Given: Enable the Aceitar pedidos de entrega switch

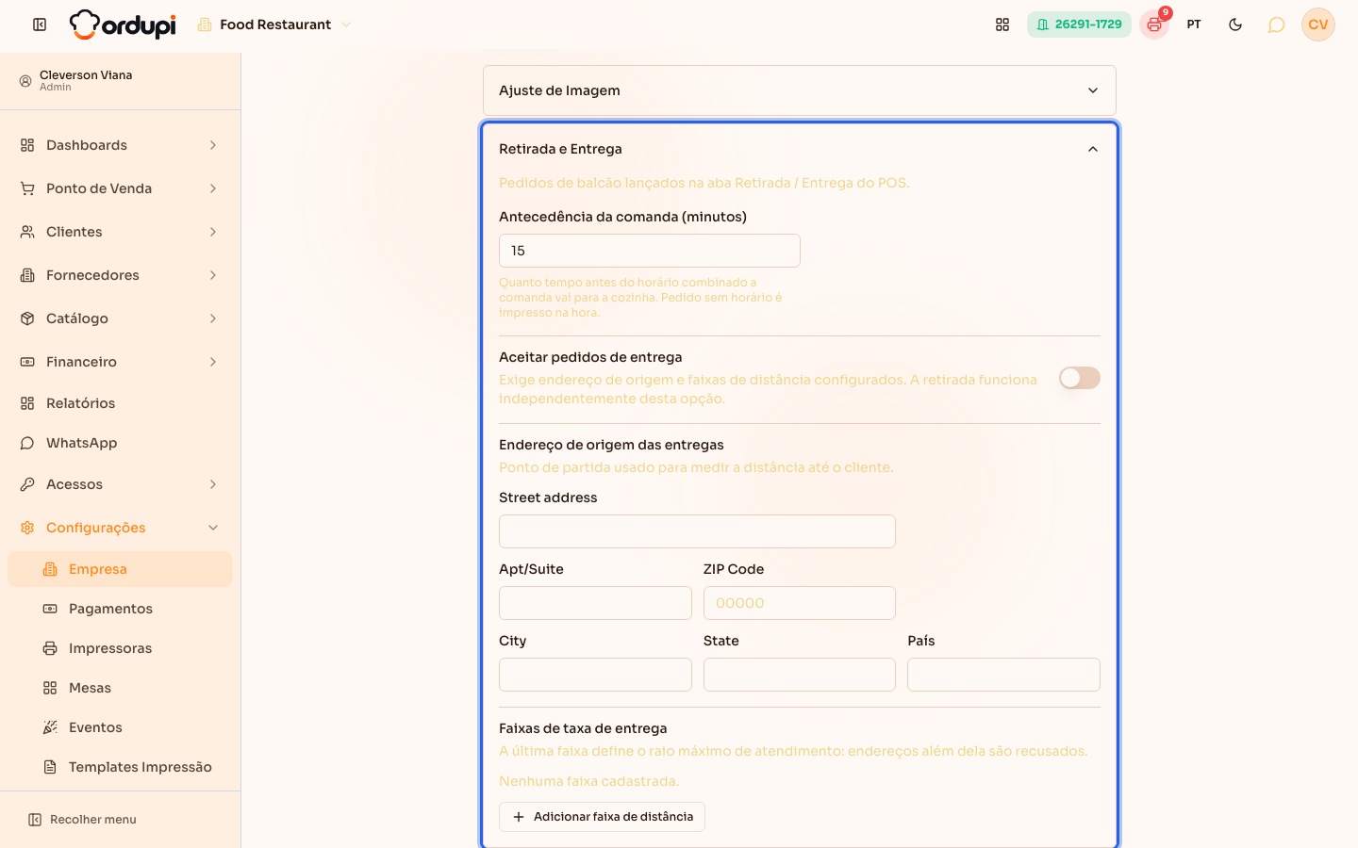Looking at the screenshot, I should (1080, 378).
